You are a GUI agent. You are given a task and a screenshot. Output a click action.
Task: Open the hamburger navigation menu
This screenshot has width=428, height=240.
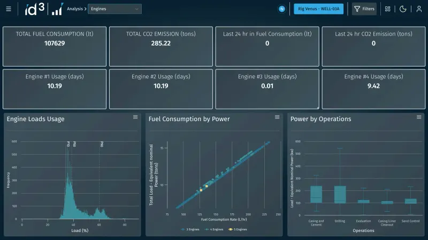[x=9, y=9]
